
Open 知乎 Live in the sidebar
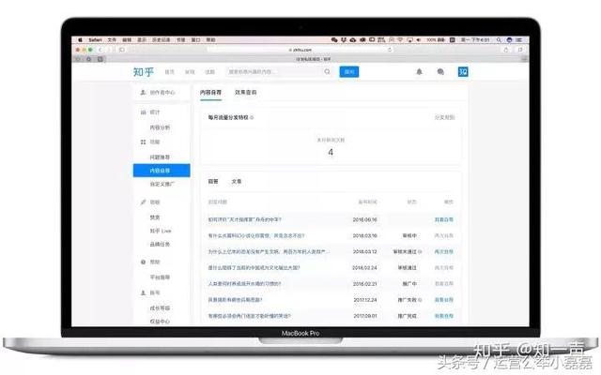[x=162, y=230]
